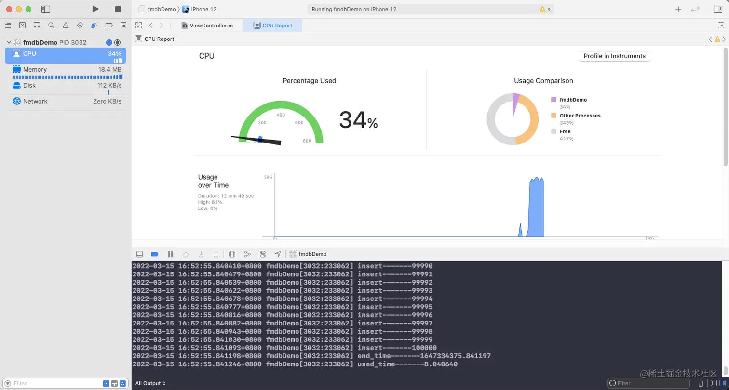Stop the running fmdbDemo app
729x390 pixels.
click(x=118, y=9)
